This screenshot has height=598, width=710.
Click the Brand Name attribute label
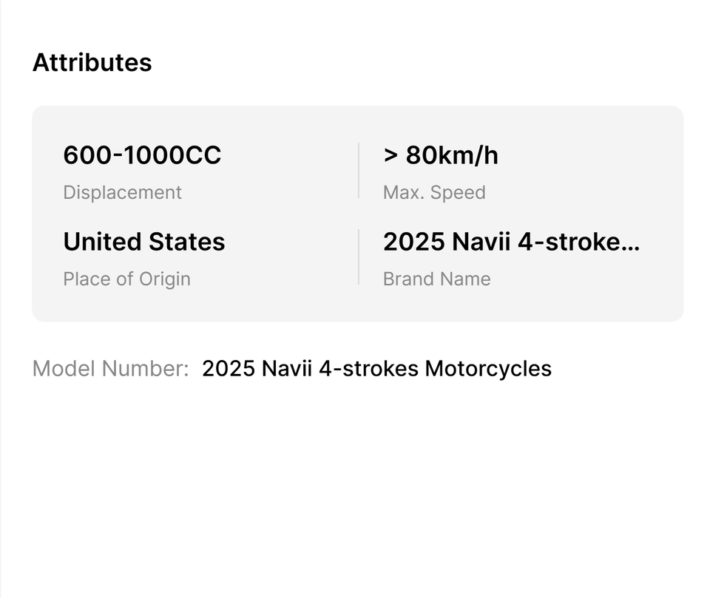tap(436, 279)
